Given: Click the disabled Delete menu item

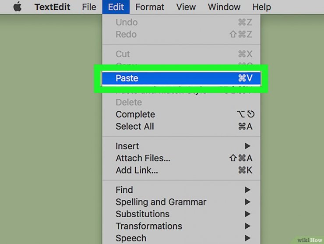Looking at the screenshot, I should coord(181,103).
